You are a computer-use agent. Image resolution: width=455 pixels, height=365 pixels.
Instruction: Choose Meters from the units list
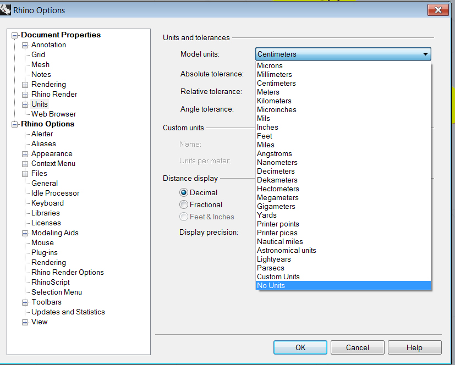pyautogui.click(x=343, y=92)
